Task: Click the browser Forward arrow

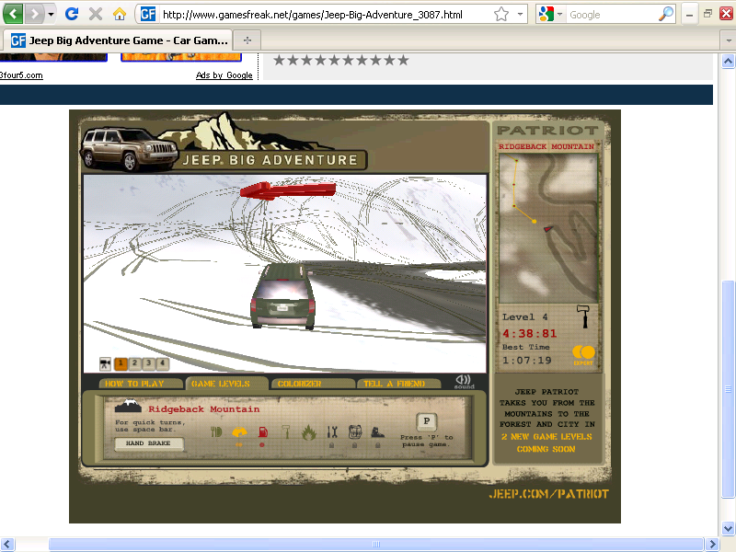Action: coord(34,14)
